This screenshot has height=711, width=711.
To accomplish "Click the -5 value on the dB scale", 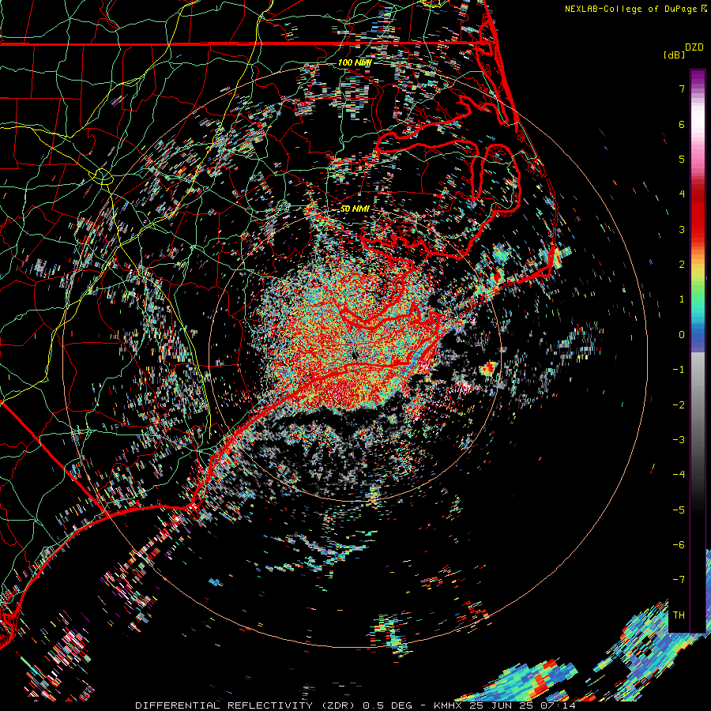I will click(x=679, y=510).
